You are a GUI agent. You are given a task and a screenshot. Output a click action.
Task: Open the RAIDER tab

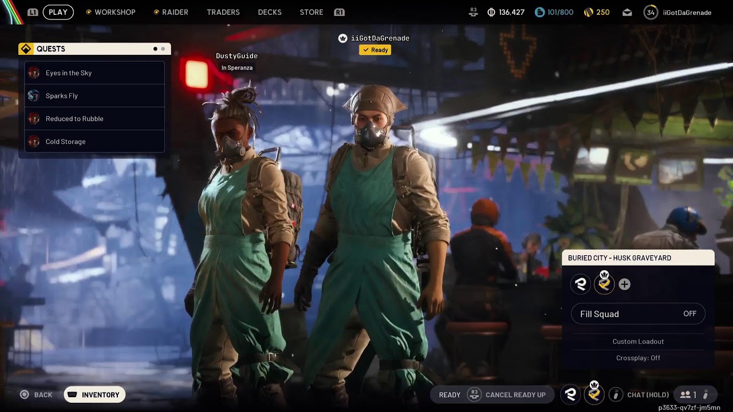click(175, 12)
